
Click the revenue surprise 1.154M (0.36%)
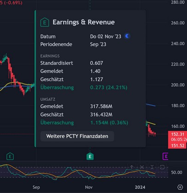(109, 123)
